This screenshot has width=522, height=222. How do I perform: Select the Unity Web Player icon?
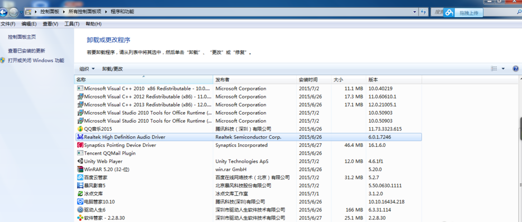coord(80,162)
